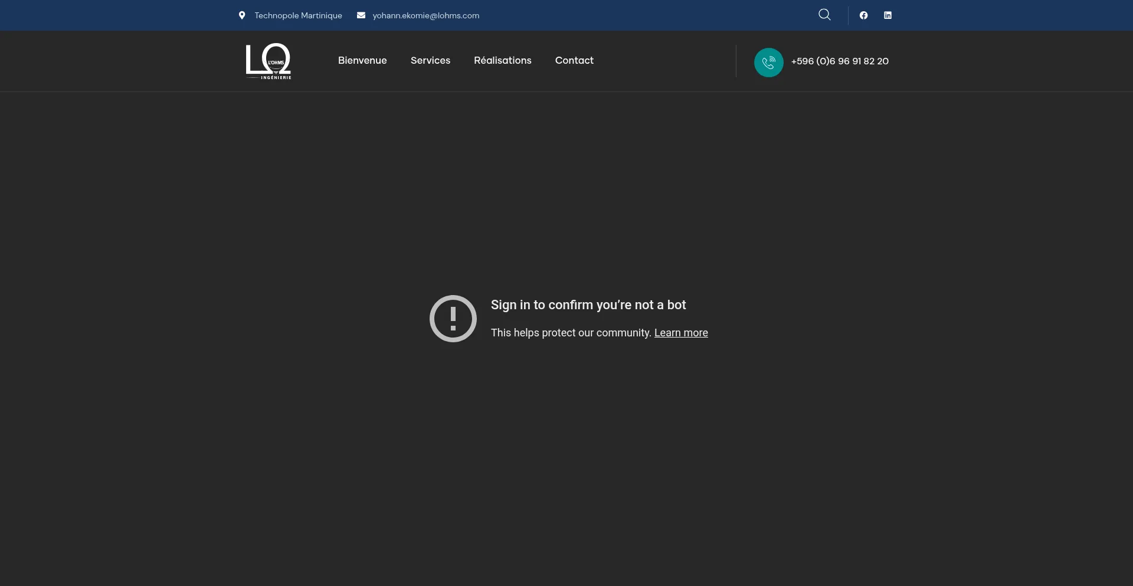Follow the Learn more link
1133x586 pixels.
pyautogui.click(x=681, y=333)
